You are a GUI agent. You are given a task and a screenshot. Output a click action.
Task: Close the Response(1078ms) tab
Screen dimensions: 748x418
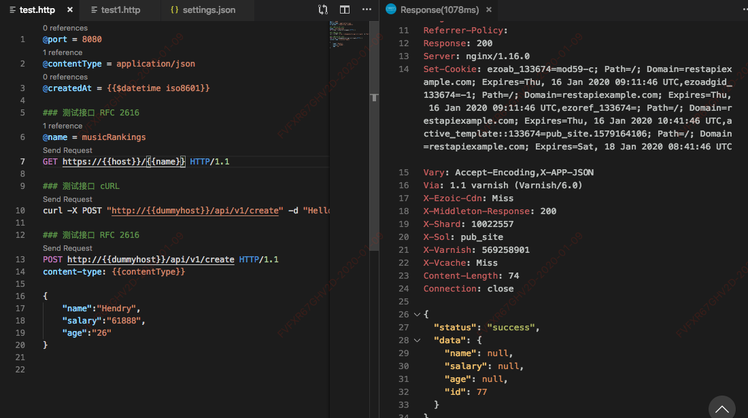click(490, 10)
